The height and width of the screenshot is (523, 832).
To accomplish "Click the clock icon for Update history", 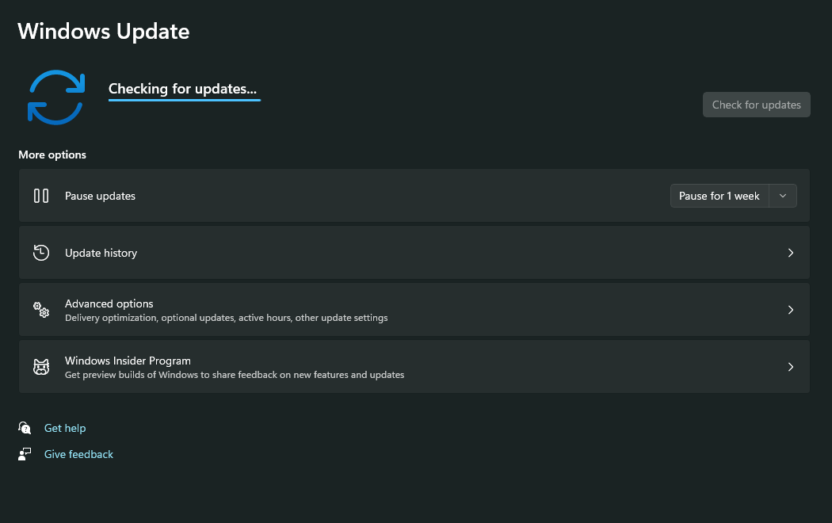I will click(41, 253).
